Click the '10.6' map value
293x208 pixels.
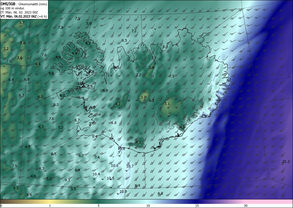(115, 165)
